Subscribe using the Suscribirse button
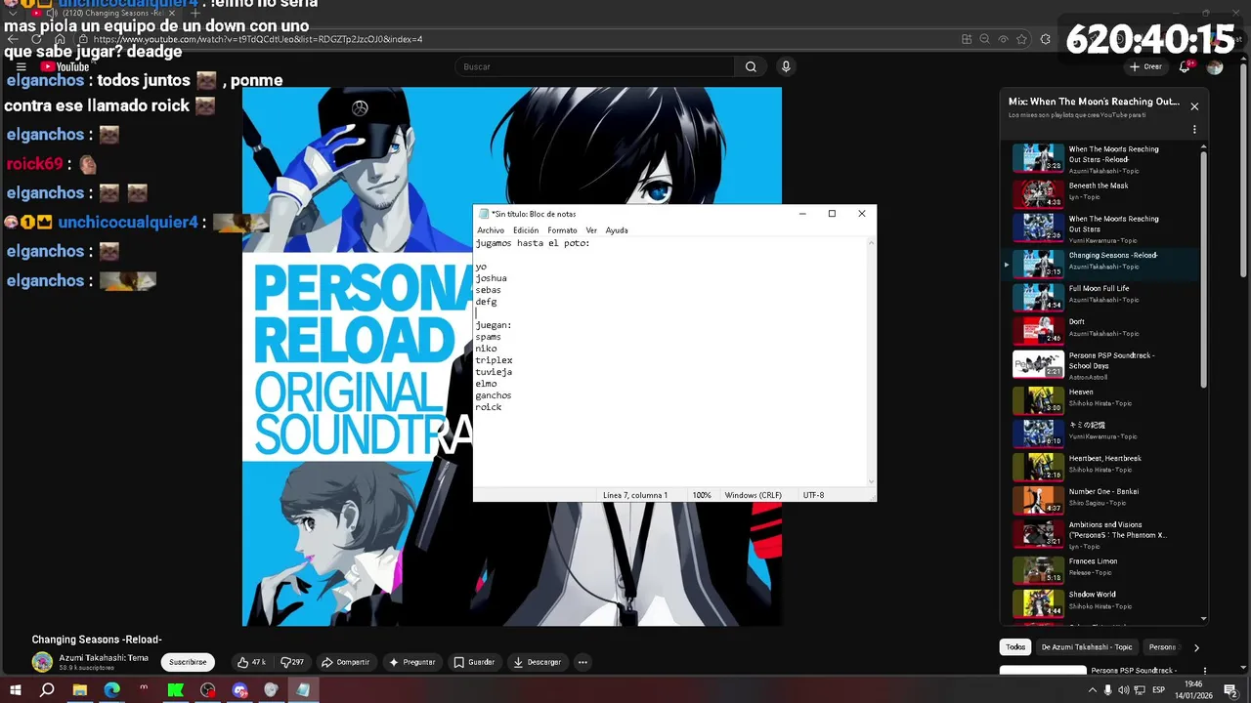This screenshot has width=1251, height=703. click(188, 662)
